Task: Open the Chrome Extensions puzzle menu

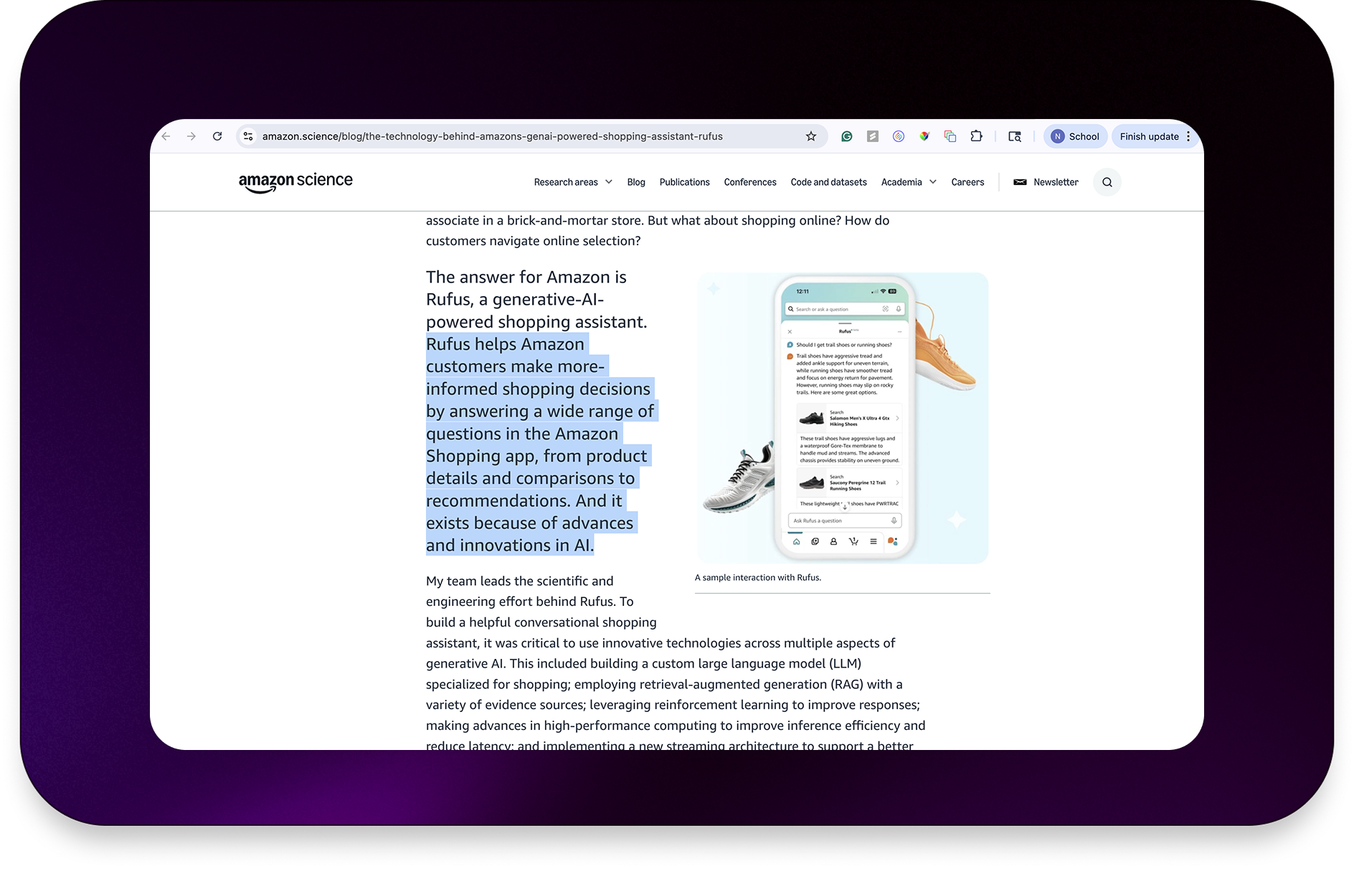Action: (976, 136)
